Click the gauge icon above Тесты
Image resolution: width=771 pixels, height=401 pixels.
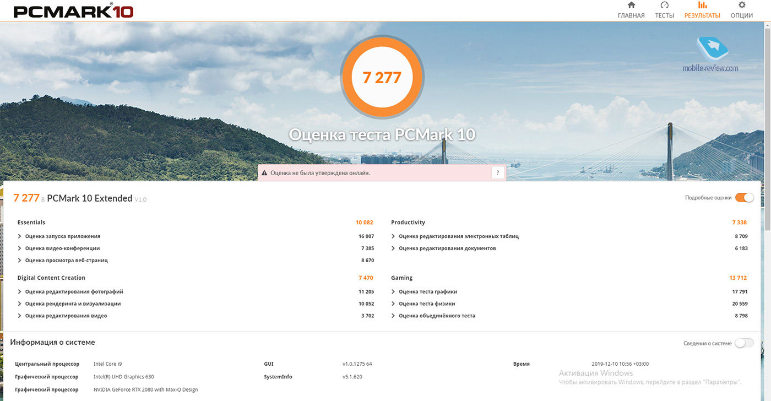(x=664, y=5)
